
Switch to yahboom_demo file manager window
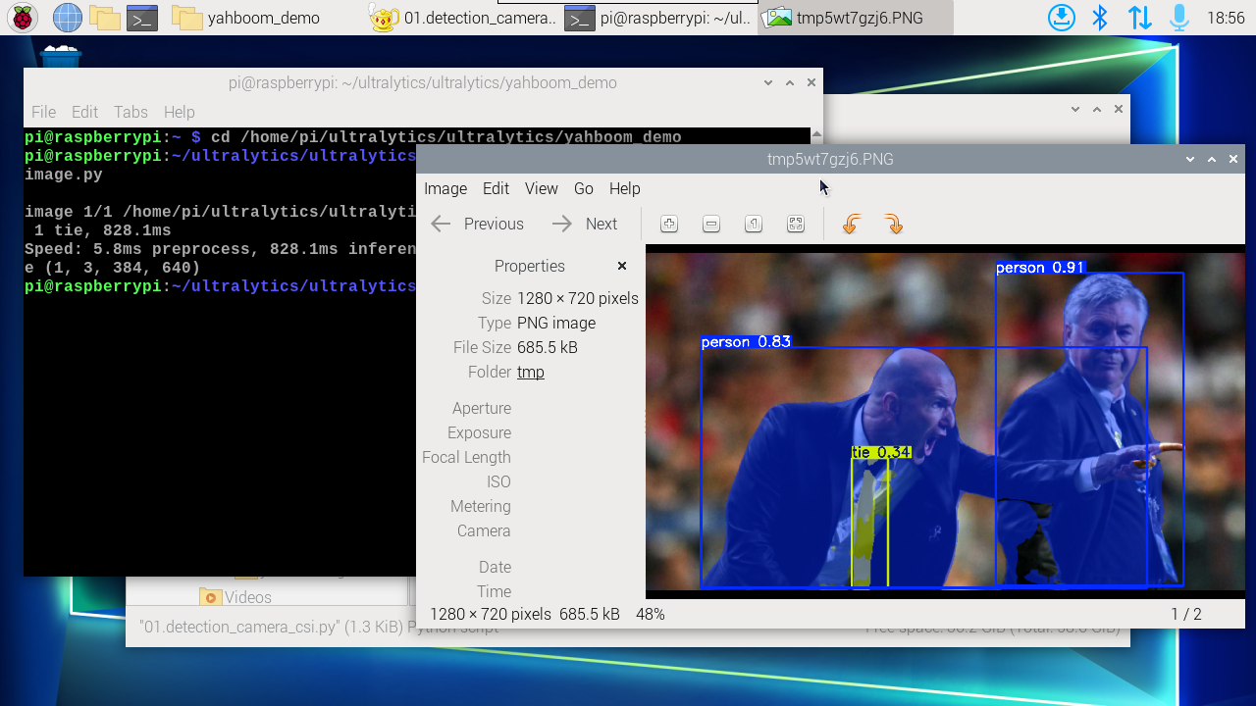click(246, 18)
